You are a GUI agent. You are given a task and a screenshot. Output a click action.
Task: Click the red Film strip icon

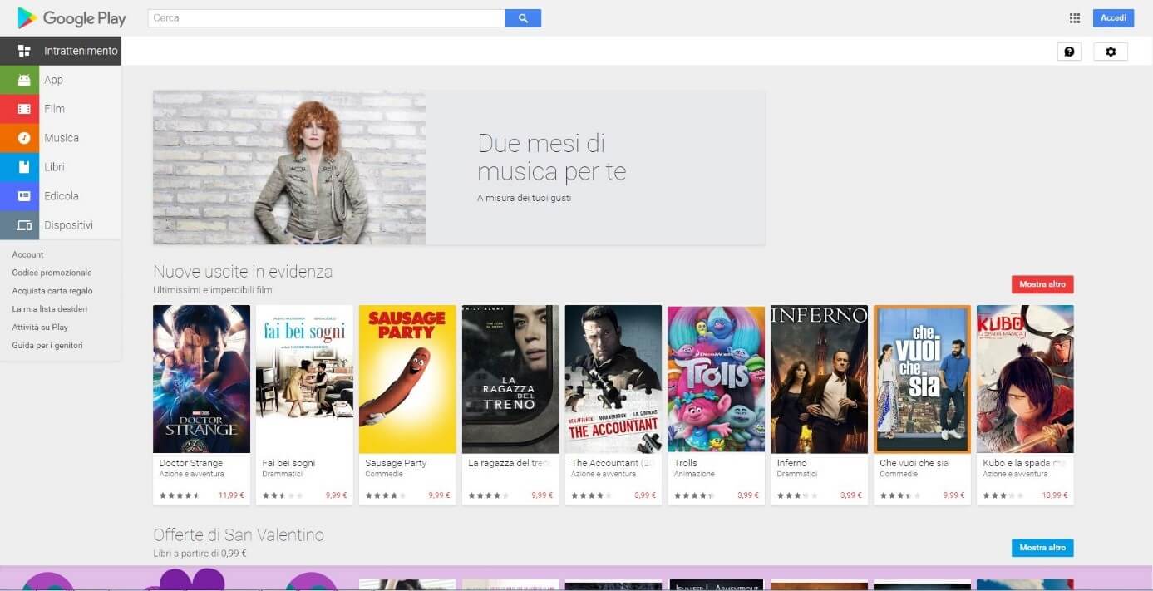click(24, 109)
